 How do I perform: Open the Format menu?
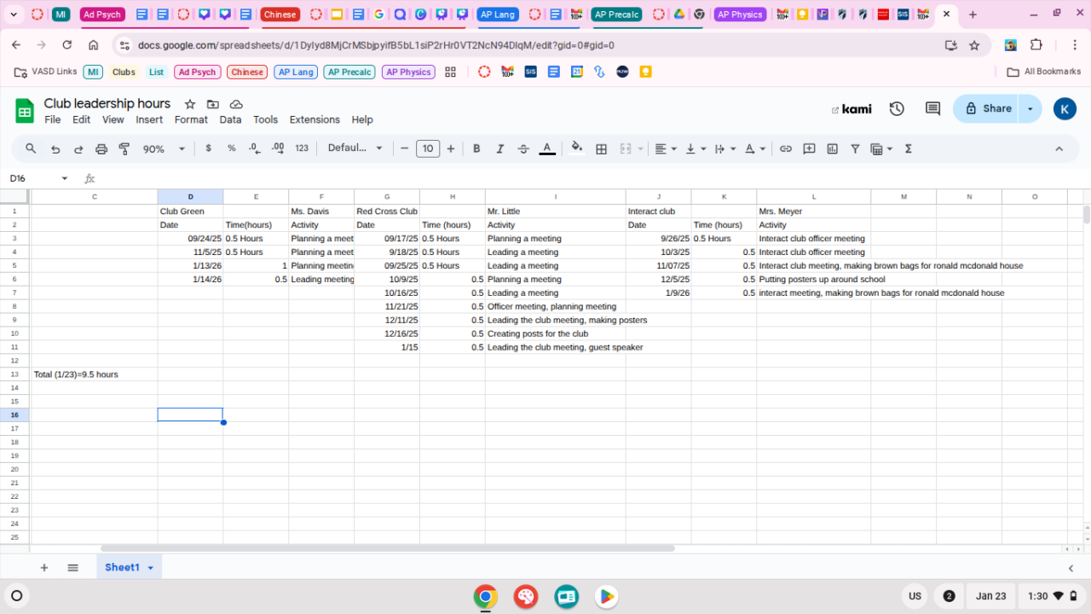191,120
